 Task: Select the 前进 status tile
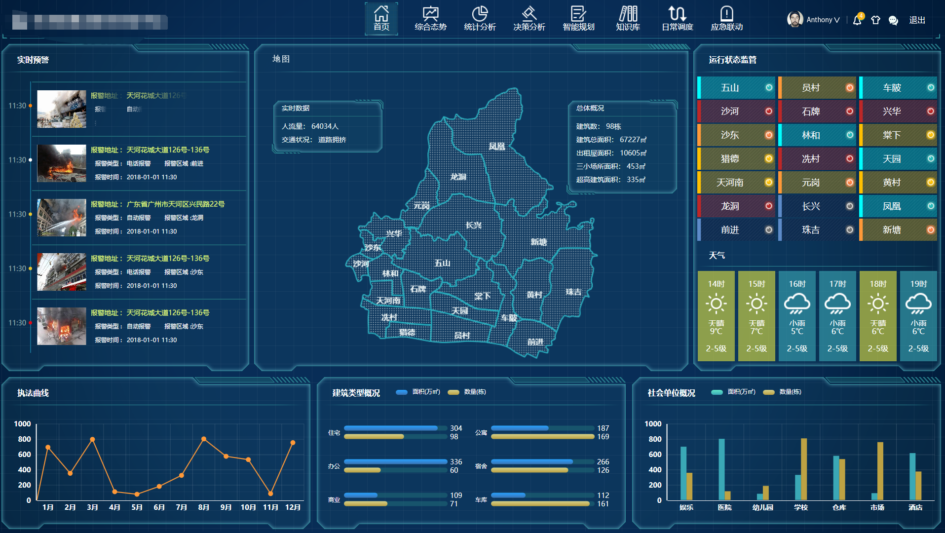[x=736, y=229]
